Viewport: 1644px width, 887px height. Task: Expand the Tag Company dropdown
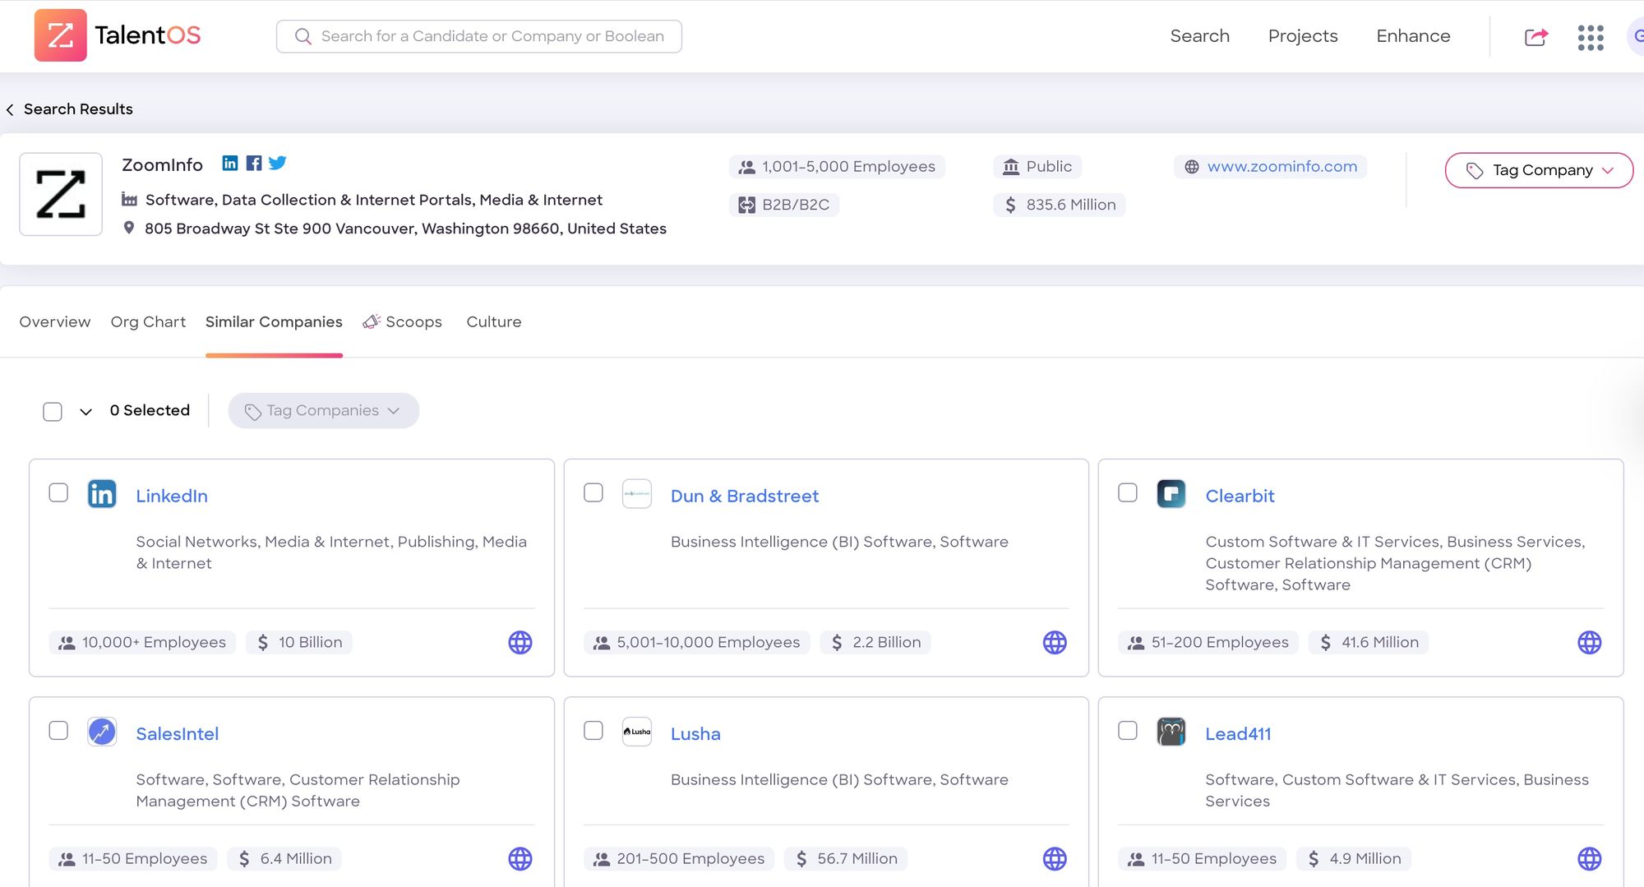(1539, 170)
